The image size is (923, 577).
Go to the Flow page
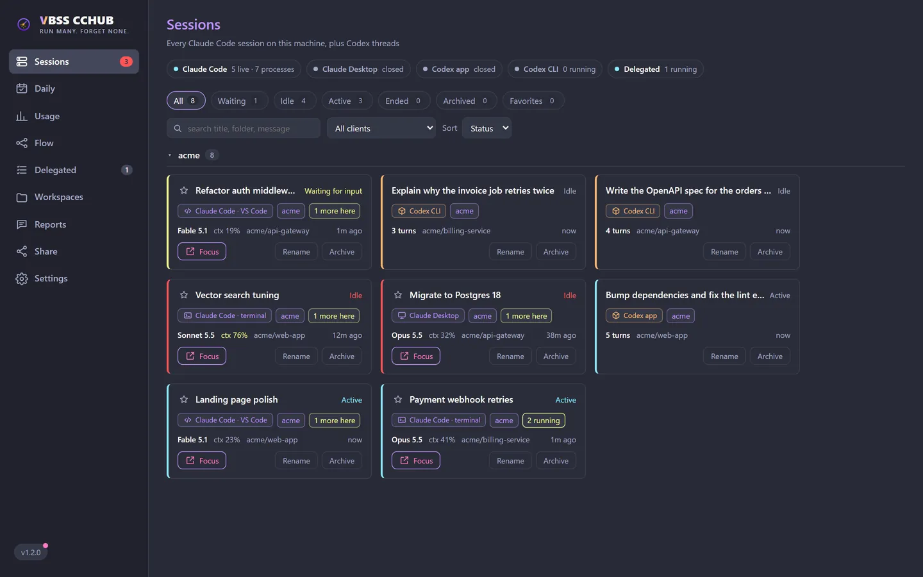click(74, 143)
